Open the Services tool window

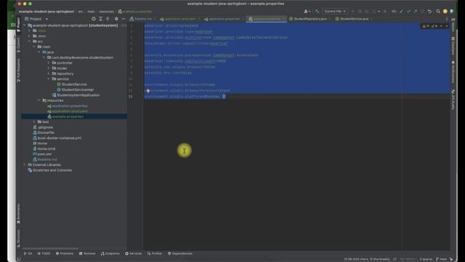(x=134, y=254)
